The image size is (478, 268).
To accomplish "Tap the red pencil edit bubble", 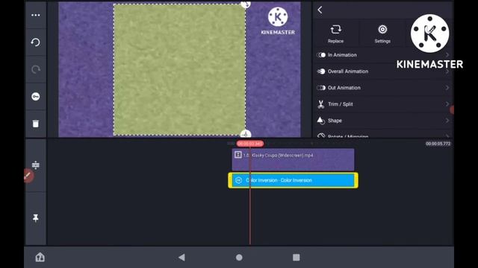I will point(28,176).
